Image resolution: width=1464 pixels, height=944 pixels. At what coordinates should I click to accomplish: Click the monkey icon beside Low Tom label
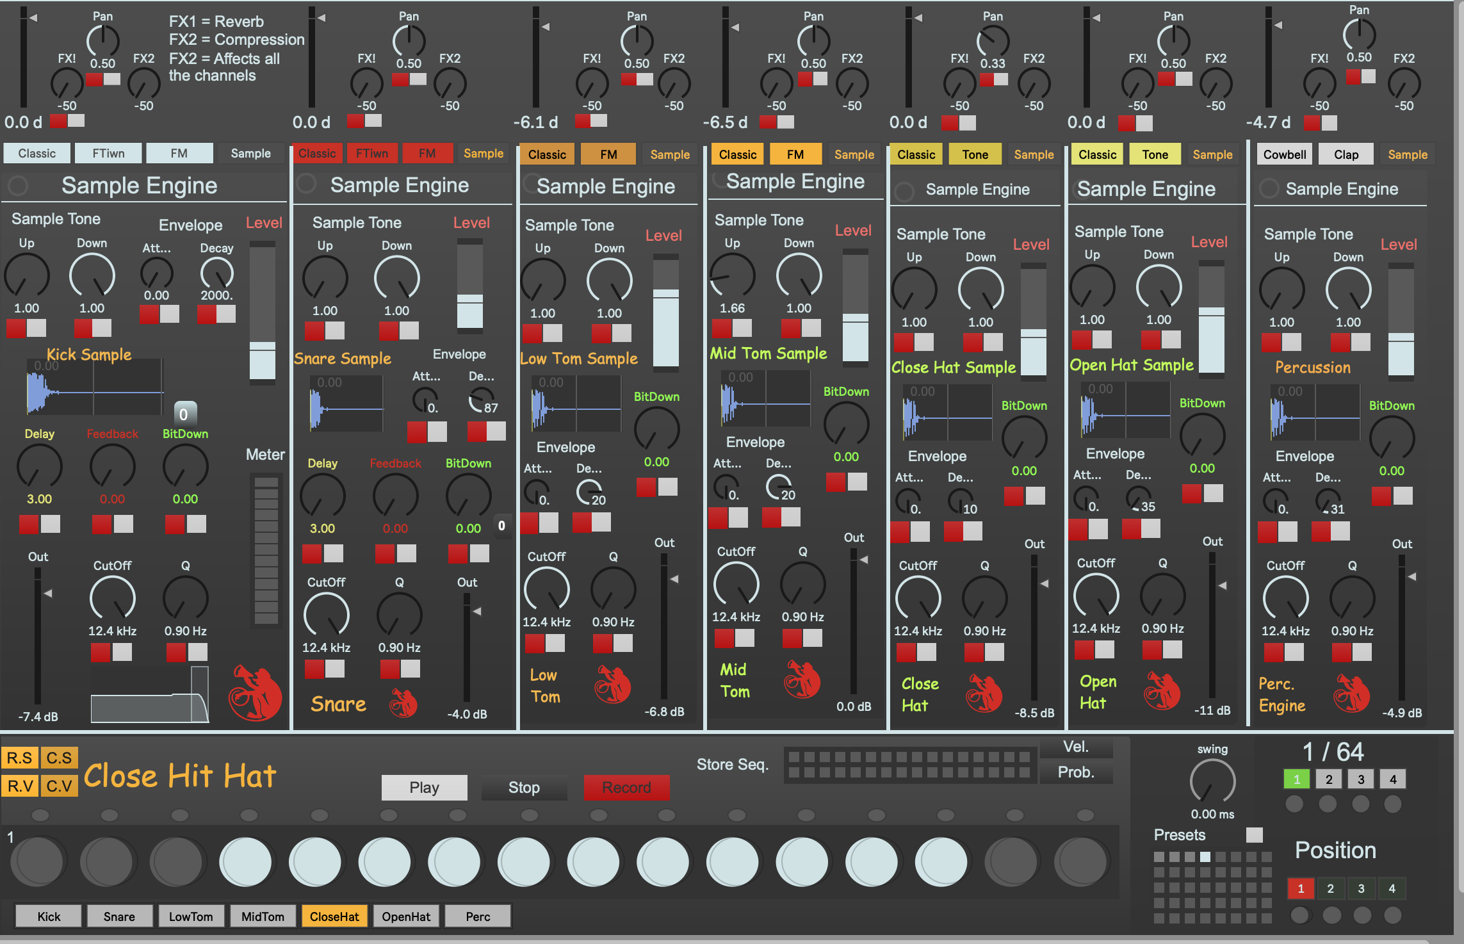tap(612, 684)
